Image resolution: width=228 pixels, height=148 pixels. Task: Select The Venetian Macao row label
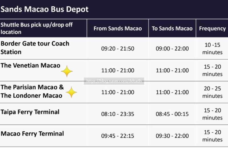[x=30, y=65]
